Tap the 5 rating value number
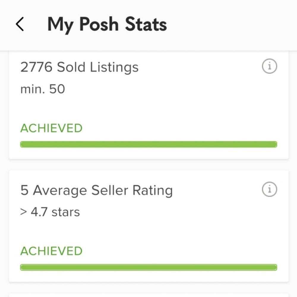Screen dimensions: 297x297 point(24,190)
